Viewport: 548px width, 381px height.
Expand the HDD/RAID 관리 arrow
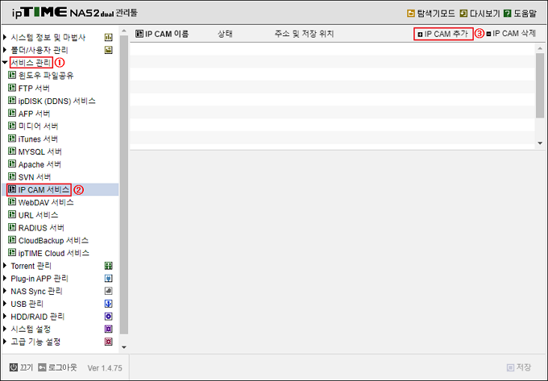5,317
